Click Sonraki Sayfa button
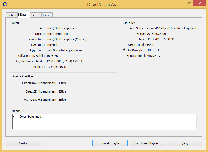Image resolution: width=208 pixels, height=152 pixels. 110,143
